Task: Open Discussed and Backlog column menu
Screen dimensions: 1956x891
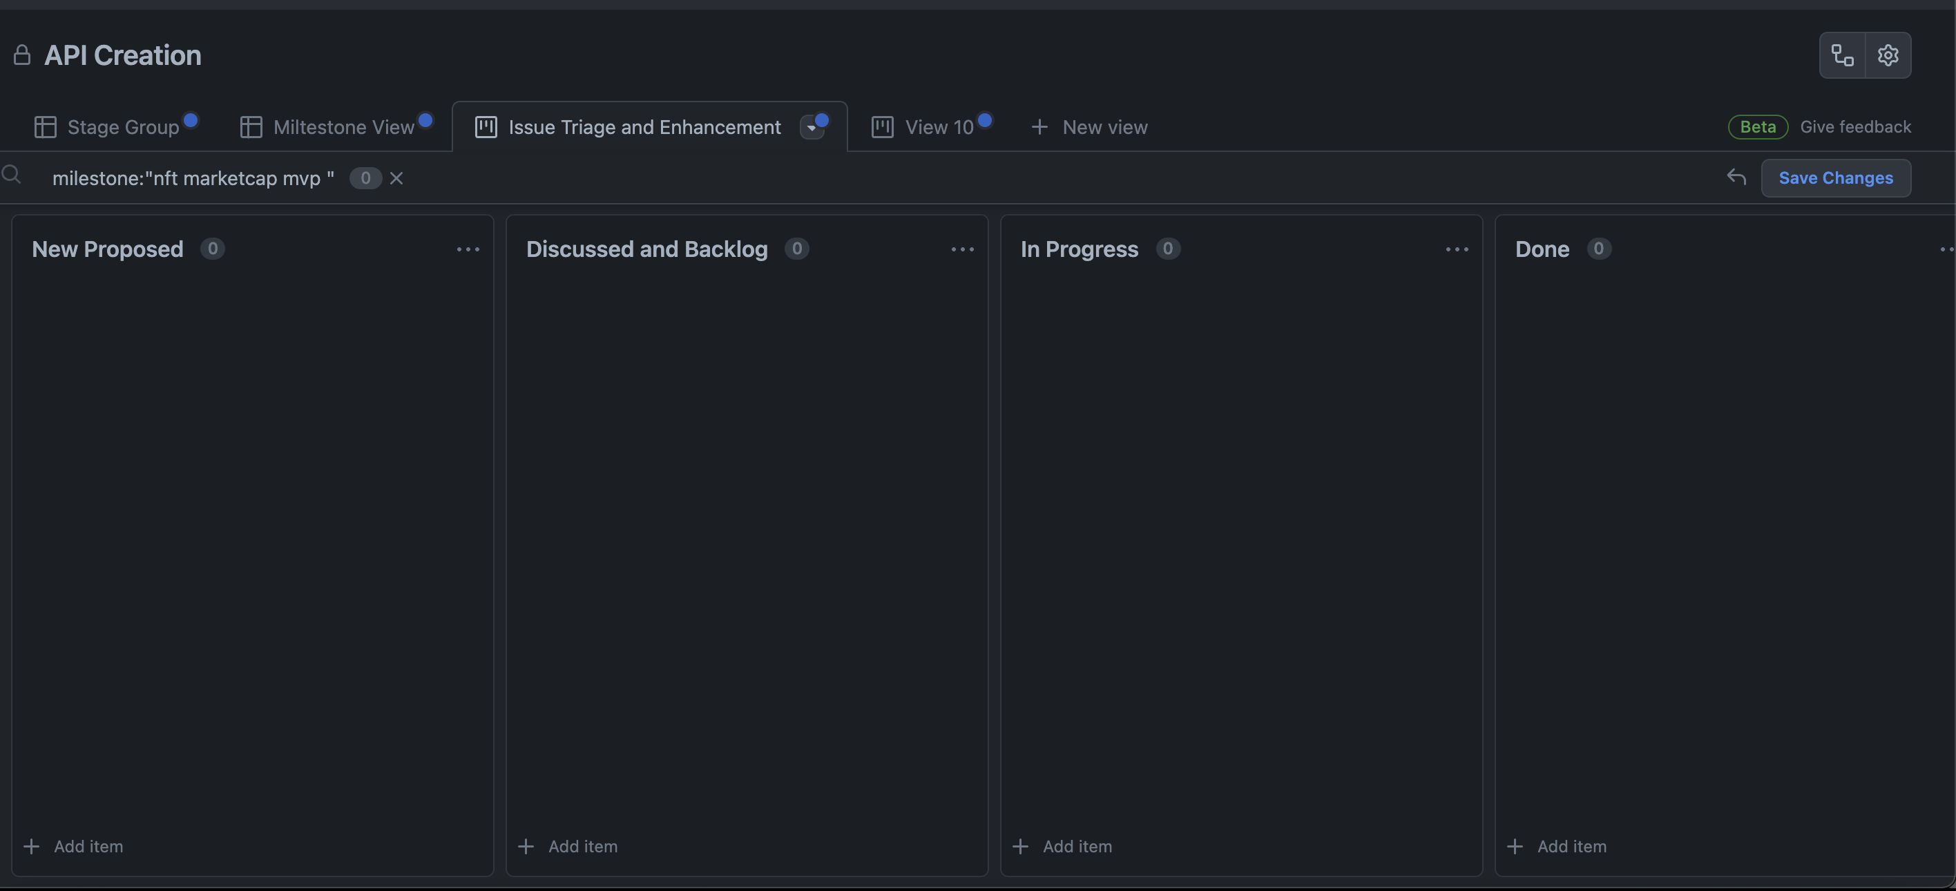Action: 962,250
